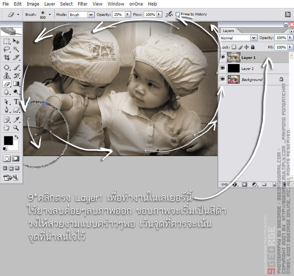Switch to Quick Mask Mode
This screenshot has width=294, height=276.
(16, 159)
